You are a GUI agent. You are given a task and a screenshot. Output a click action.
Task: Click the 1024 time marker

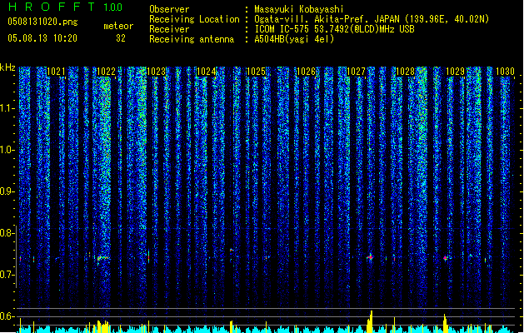207,72
